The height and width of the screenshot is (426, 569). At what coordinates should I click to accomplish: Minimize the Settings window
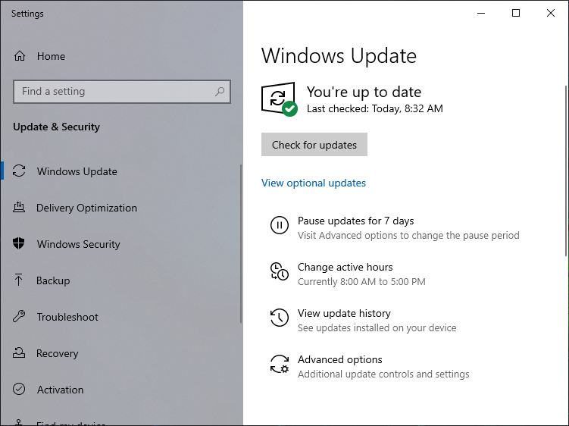[481, 13]
